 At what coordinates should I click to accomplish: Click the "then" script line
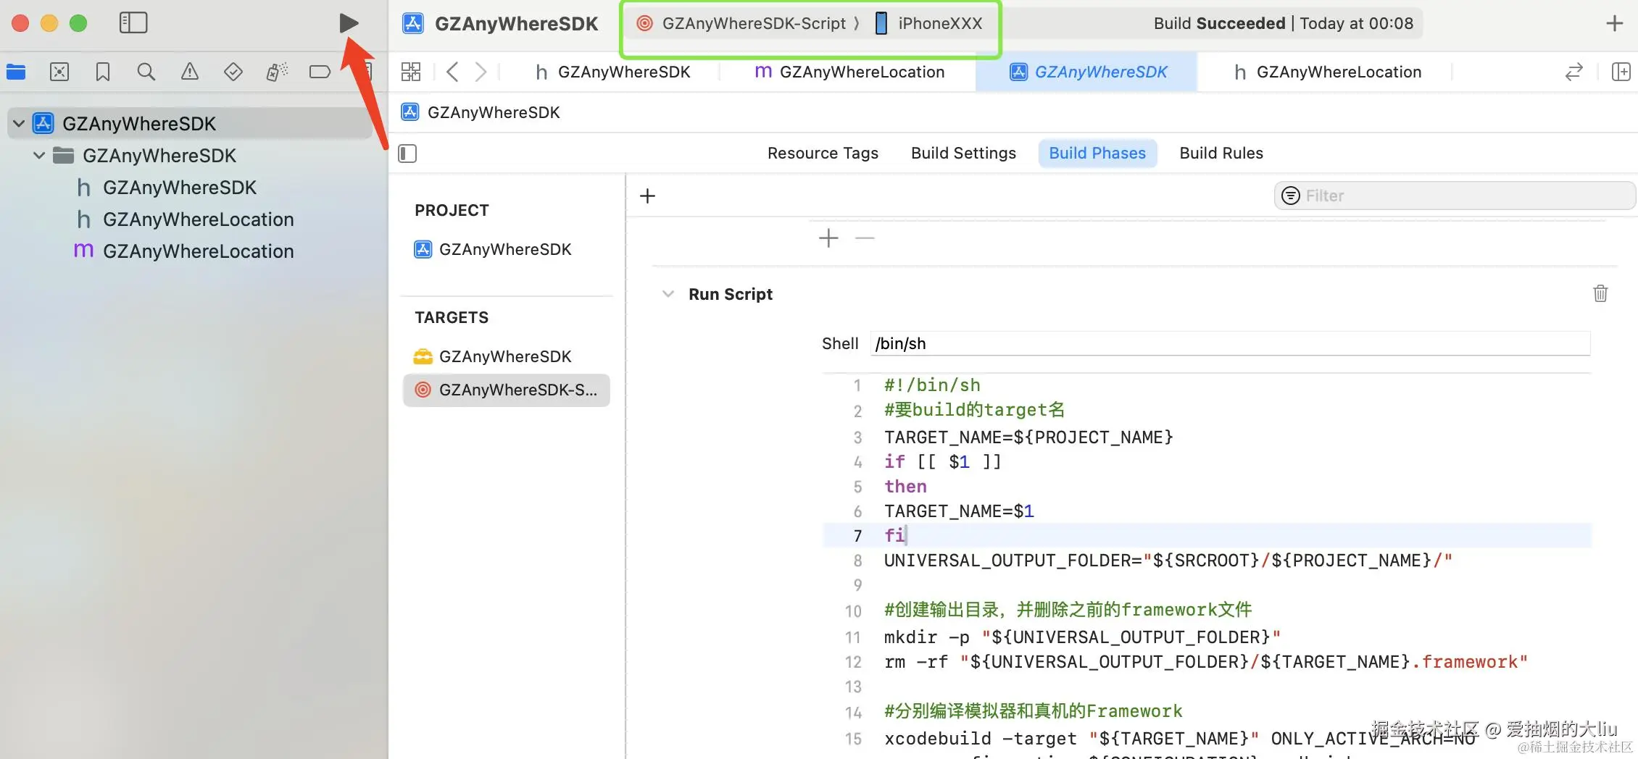point(905,487)
